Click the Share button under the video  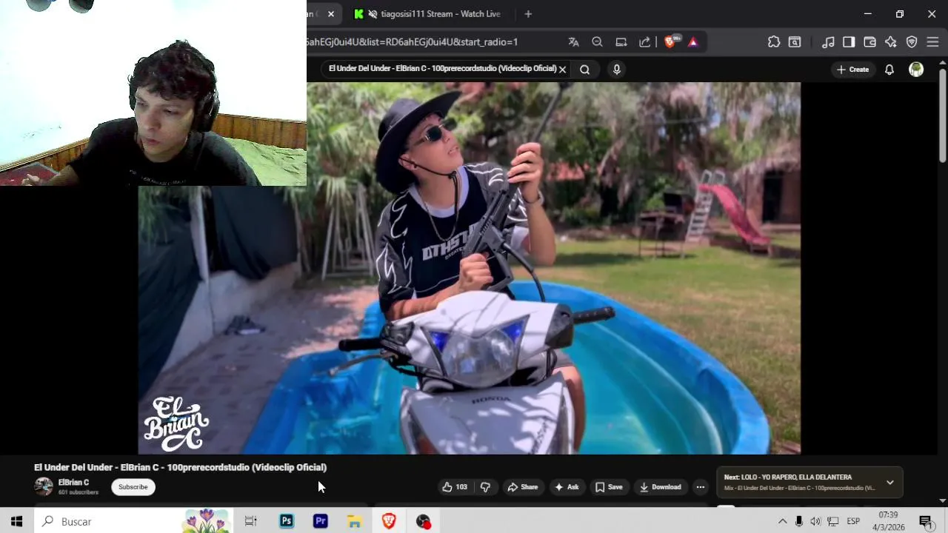(x=522, y=487)
